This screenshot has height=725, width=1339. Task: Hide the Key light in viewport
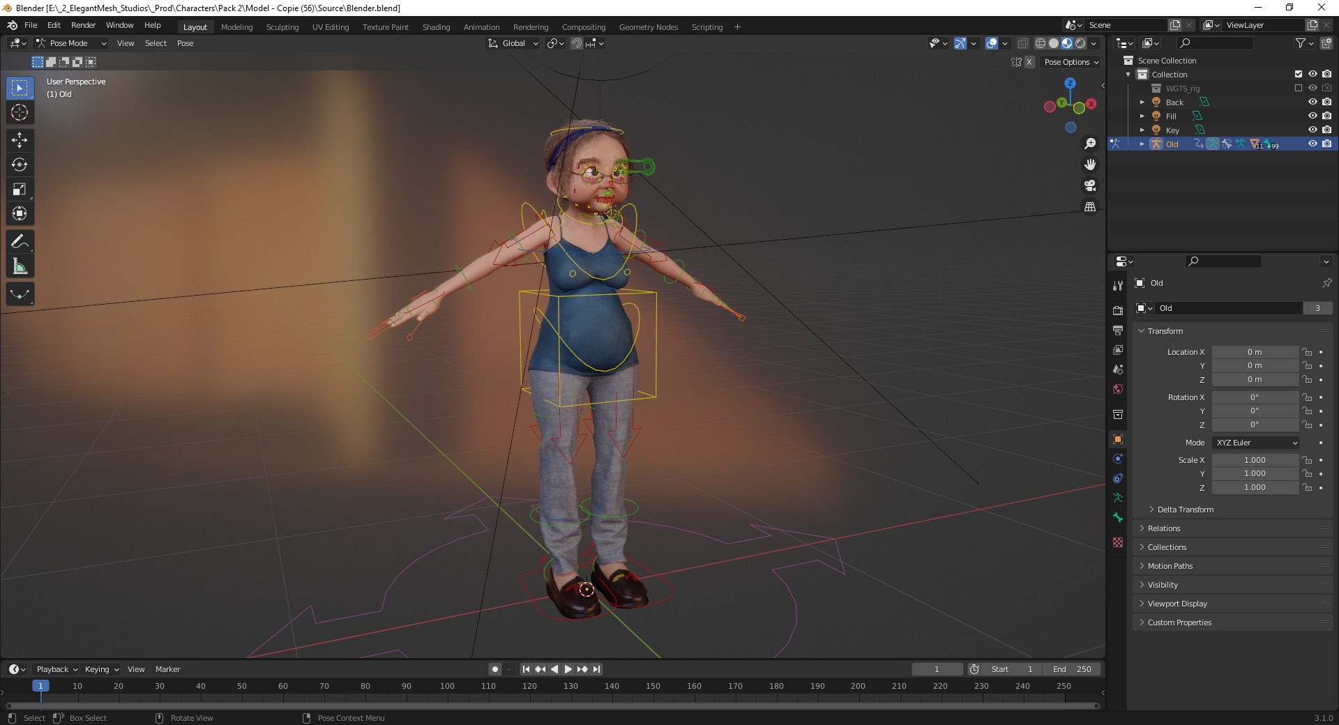coord(1312,130)
